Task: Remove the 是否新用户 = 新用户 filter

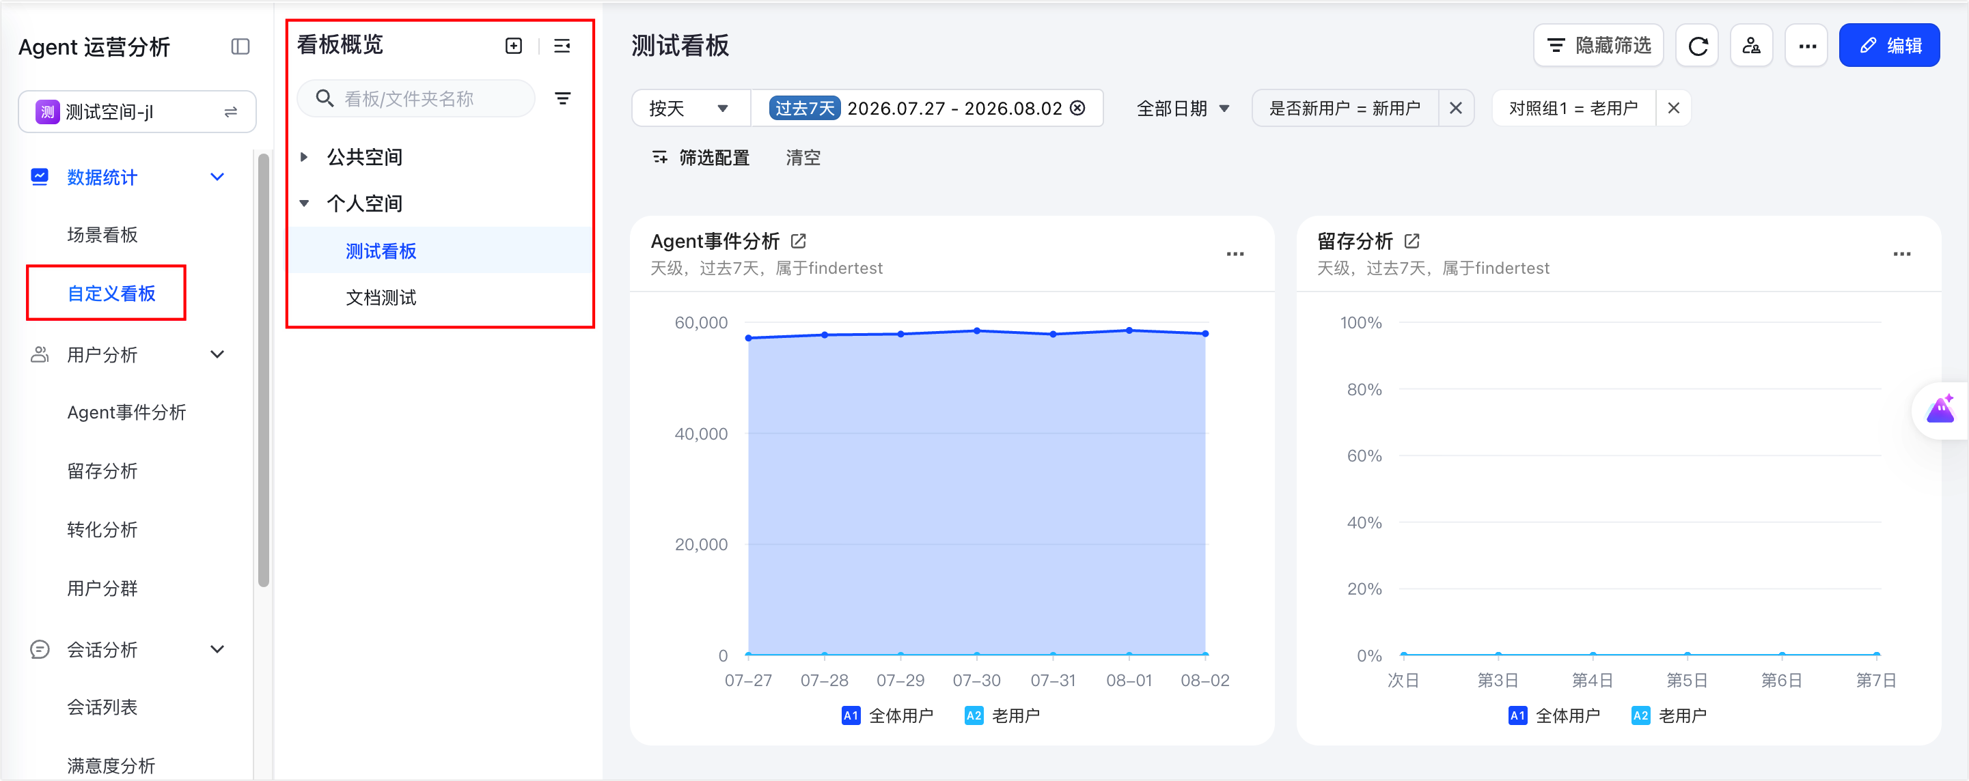Action: pos(1455,108)
